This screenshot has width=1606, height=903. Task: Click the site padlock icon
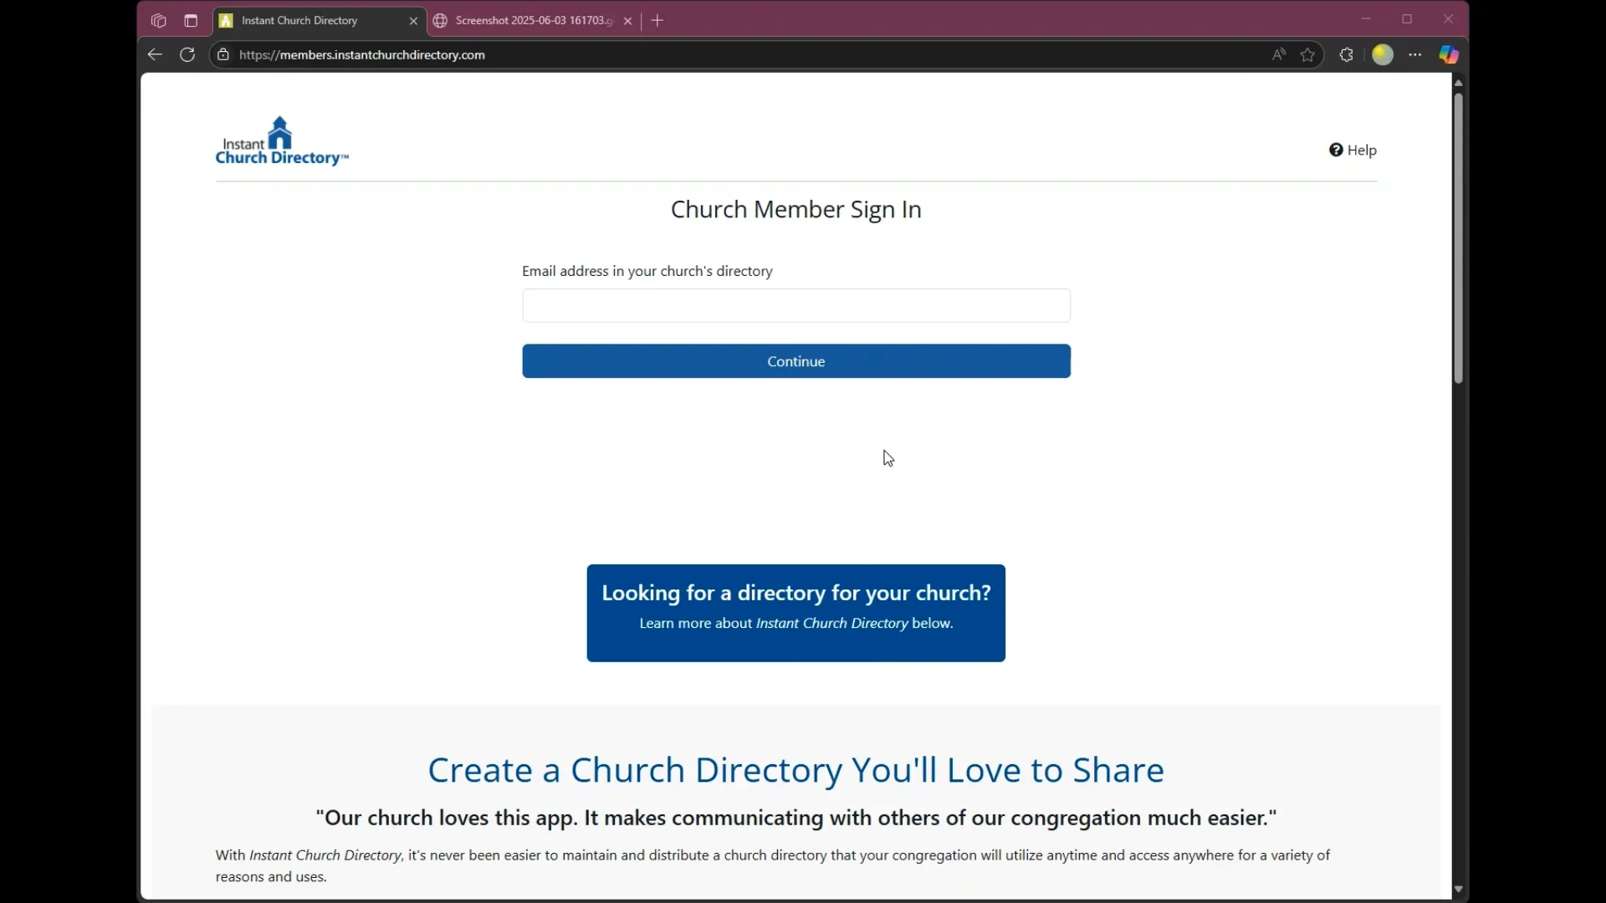[223, 55]
